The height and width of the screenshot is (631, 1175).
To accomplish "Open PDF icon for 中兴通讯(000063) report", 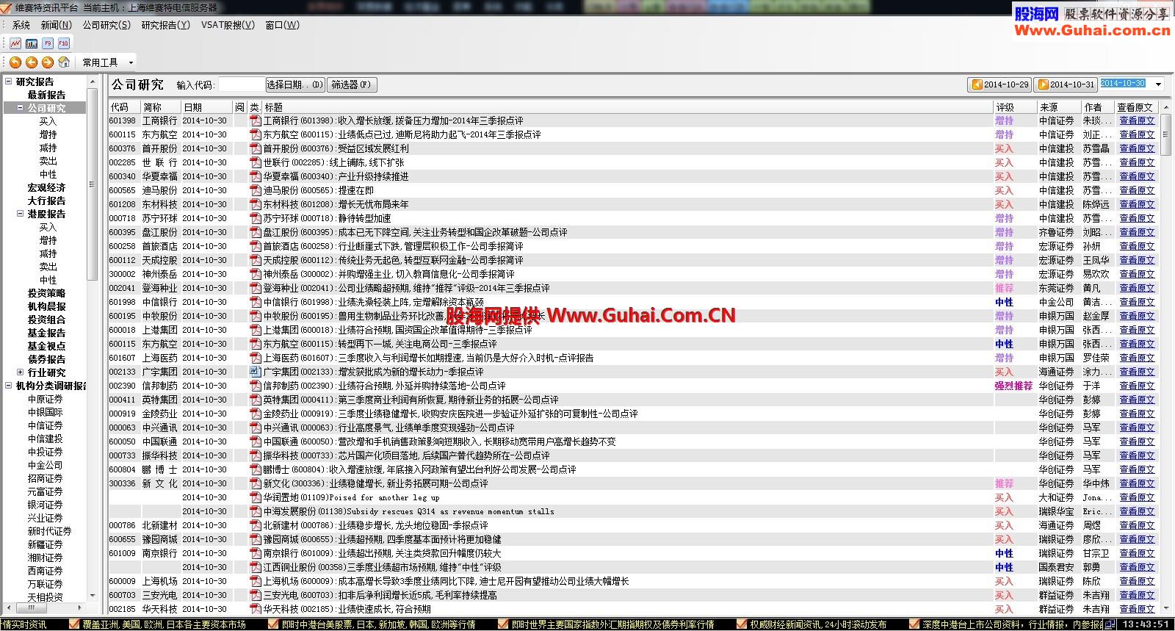I will pos(256,428).
